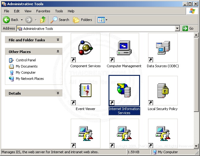Click the Administrative Tools title bar icon

click(x=4, y=4)
